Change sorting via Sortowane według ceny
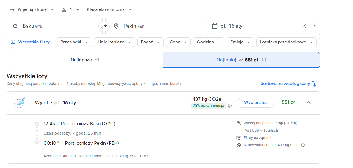Screen dimensions: 353x168 click(x=288, y=84)
